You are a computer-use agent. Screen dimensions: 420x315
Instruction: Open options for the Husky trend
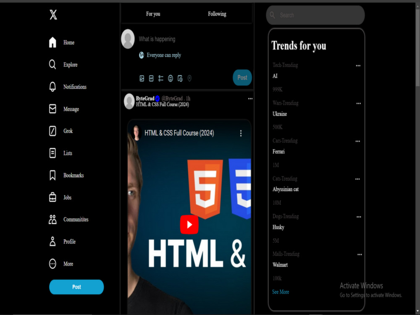click(359, 217)
